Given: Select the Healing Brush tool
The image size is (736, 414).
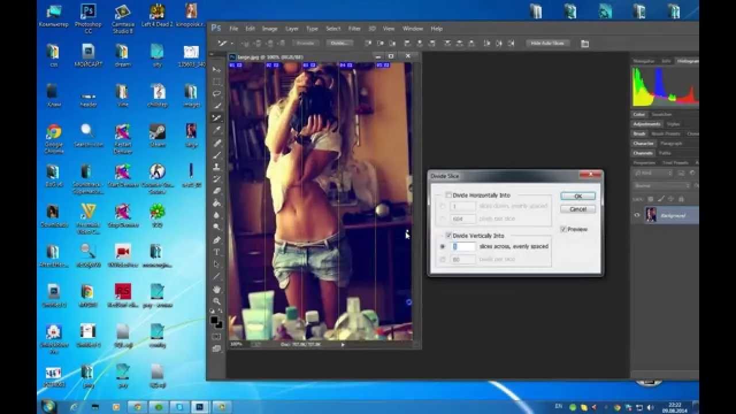Looking at the screenshot, I should click(x=217, y=143).
